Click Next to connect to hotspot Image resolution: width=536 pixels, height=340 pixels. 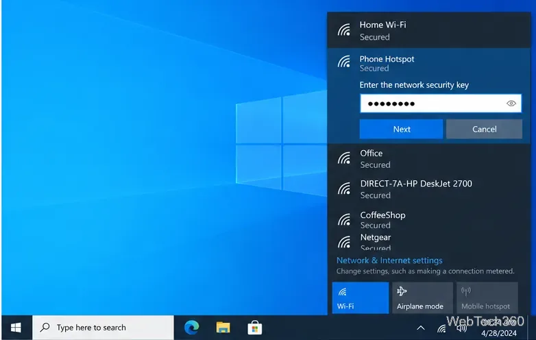[402, 129]
